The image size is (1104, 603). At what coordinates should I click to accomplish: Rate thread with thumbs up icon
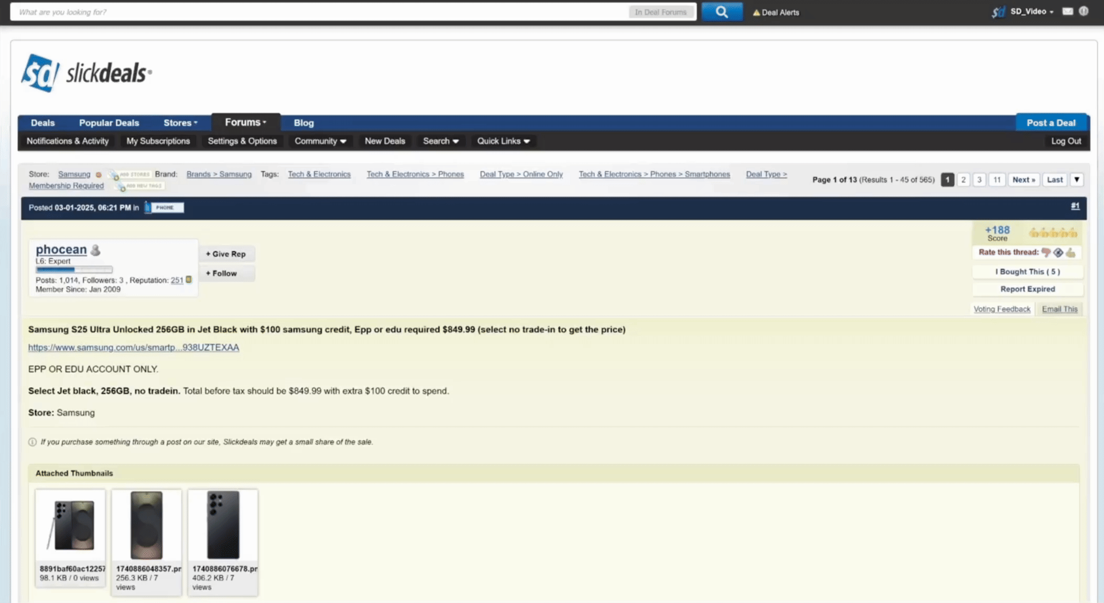(x=1070, y=253)
